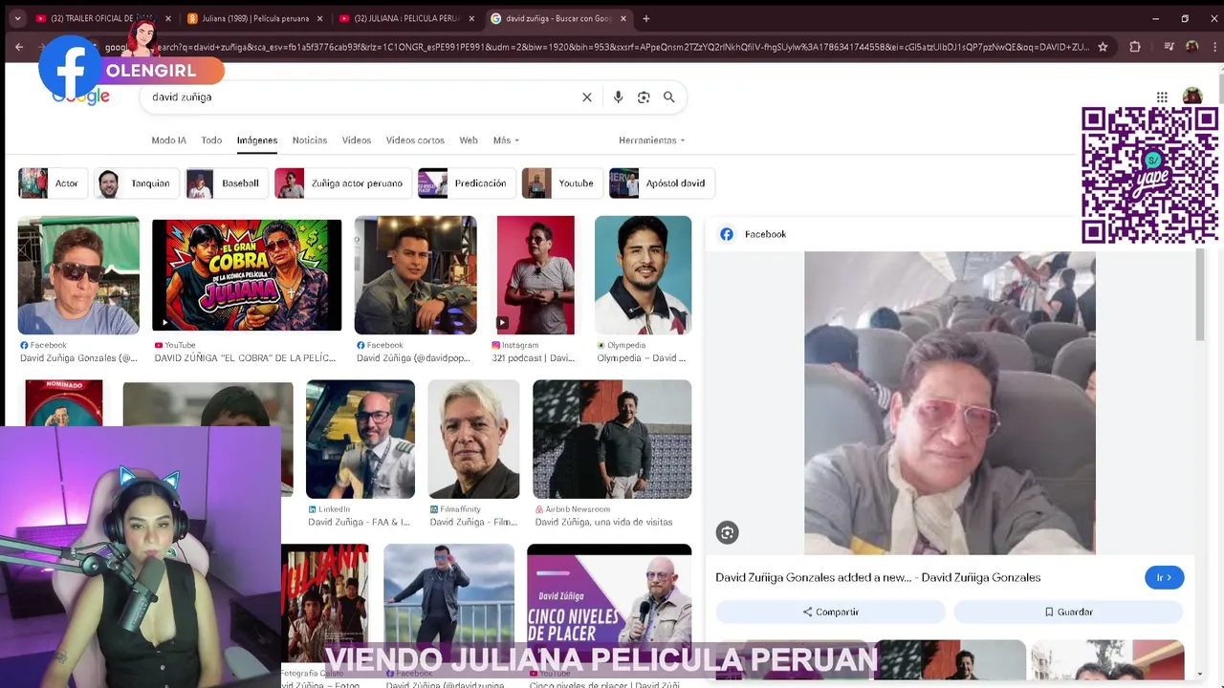Open the 'David Zuñiga, una vida de visitas' link
Image resolution: width=1224 pixels, height=688 pixels.
[603, 523]
